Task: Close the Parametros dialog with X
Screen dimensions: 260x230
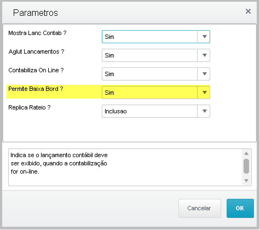Action: pos(248,12)
